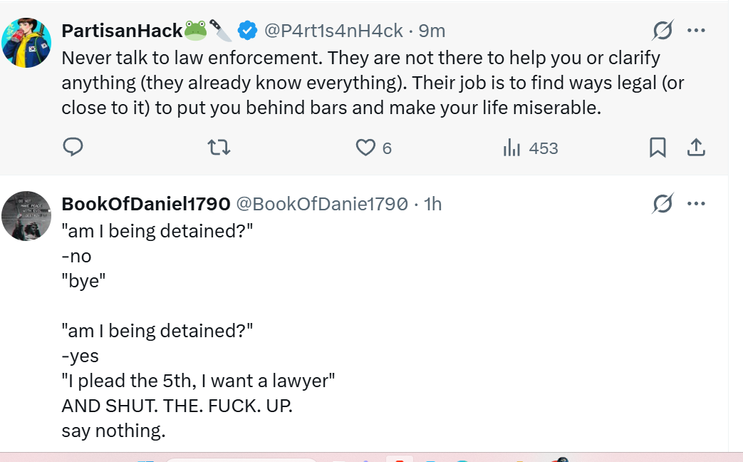The image size is (743, 462).
Task: Open more options for BookOfDaniel1790's tweet
Action: 696,204
